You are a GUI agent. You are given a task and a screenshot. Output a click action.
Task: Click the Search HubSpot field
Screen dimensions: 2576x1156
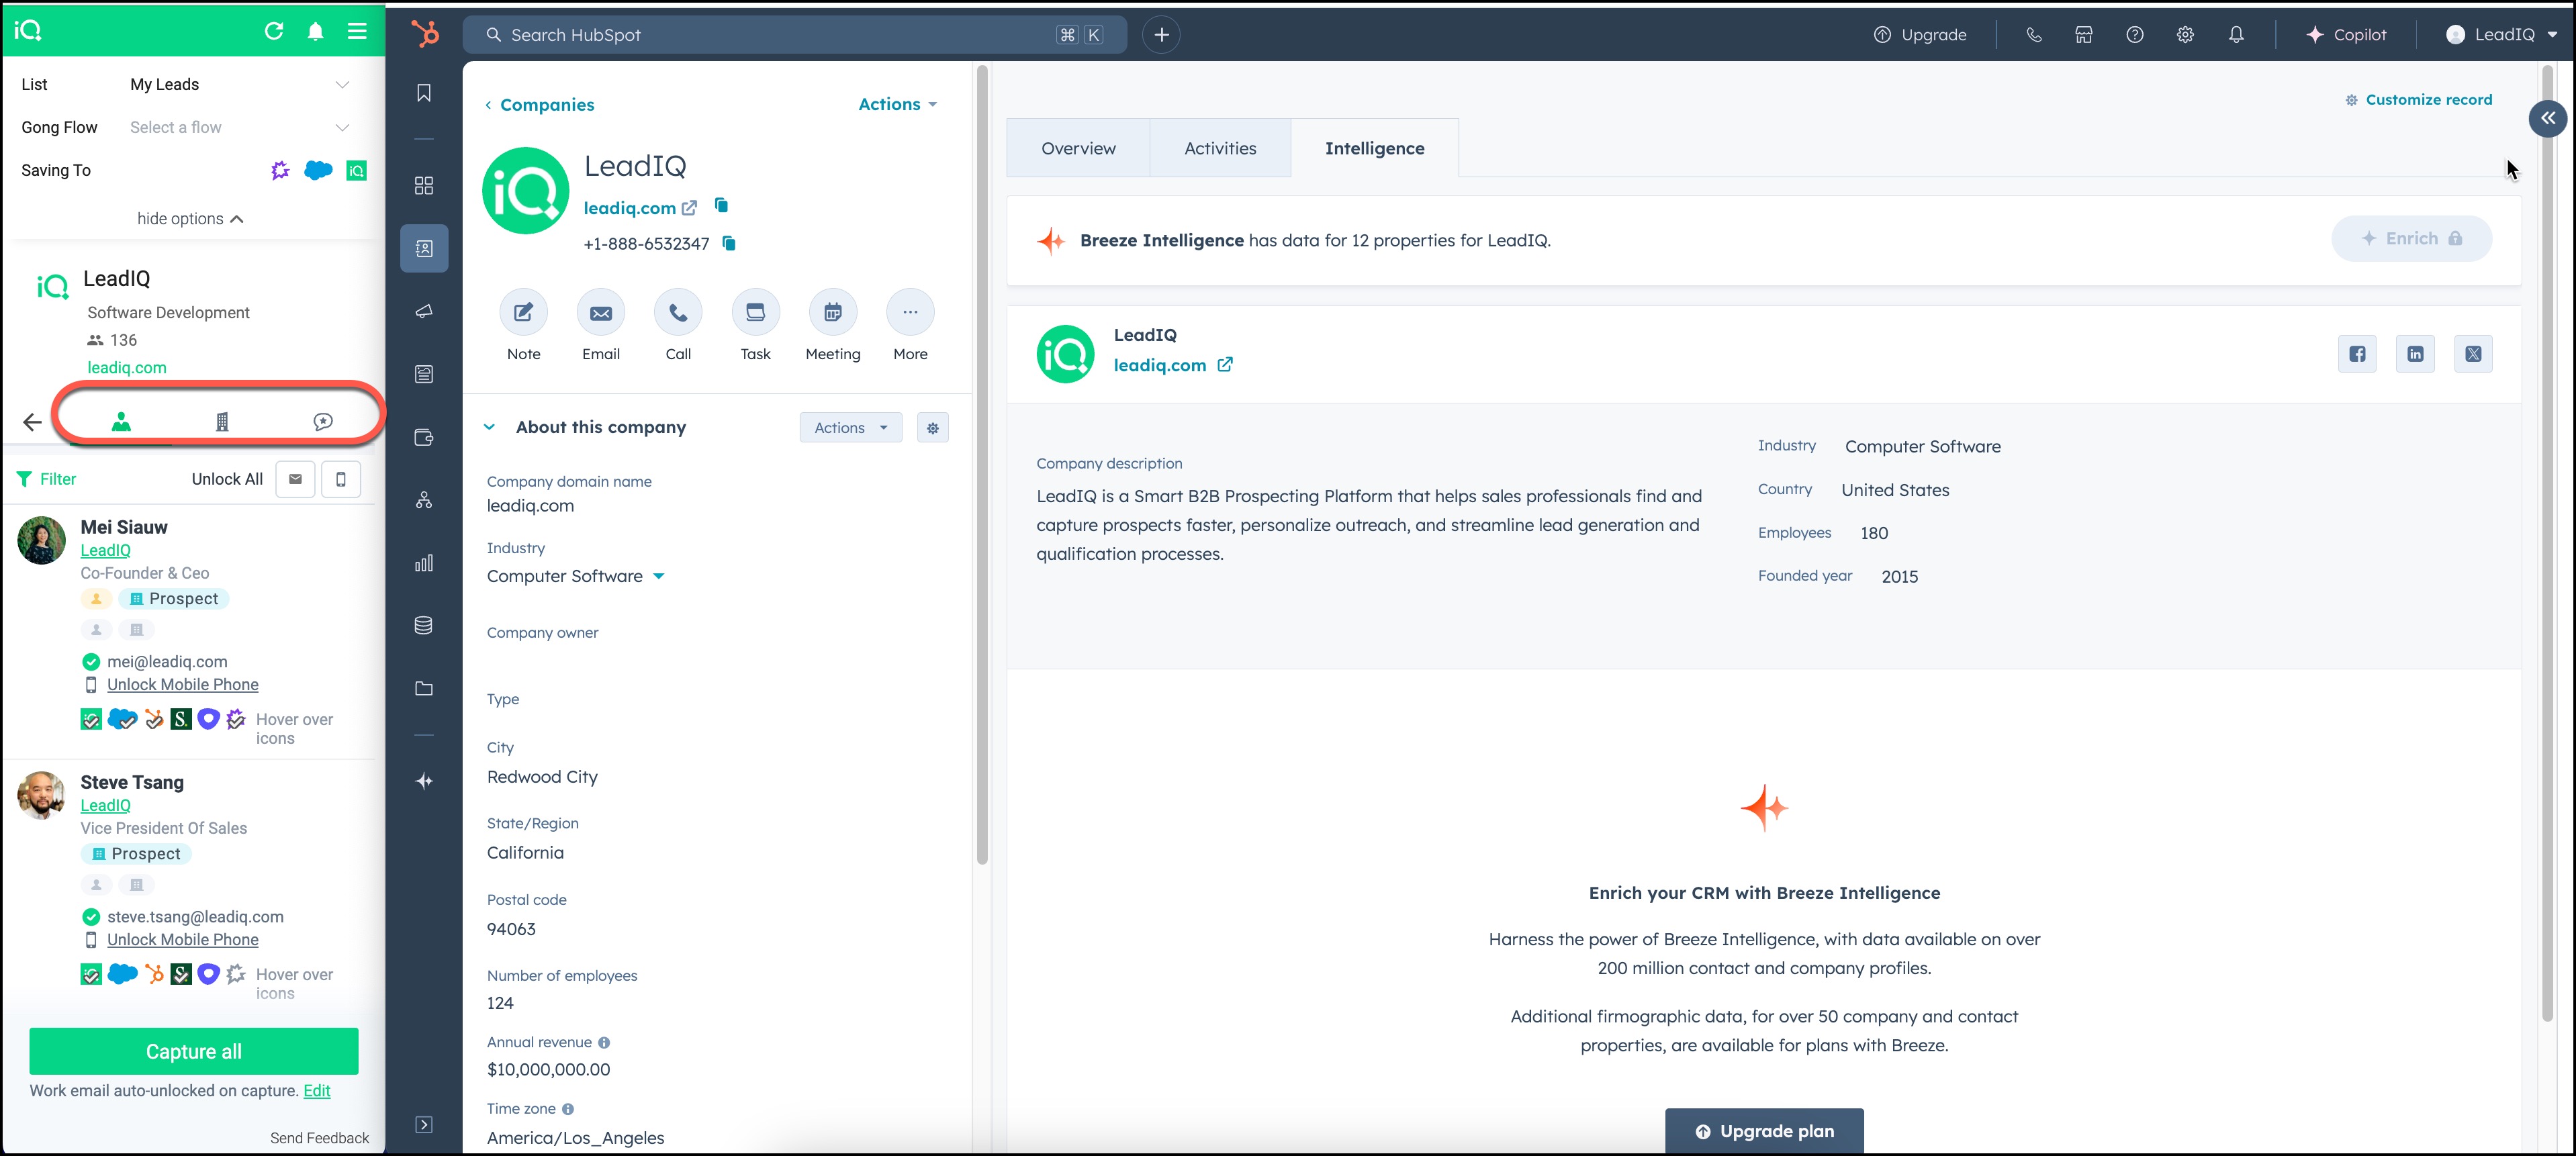point(794,35)
